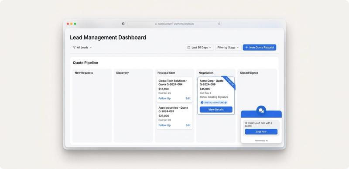Open the Last 30 Days date range dropdown
The width and height of the screenshot is (349, 169).
[x=199, y=48]
